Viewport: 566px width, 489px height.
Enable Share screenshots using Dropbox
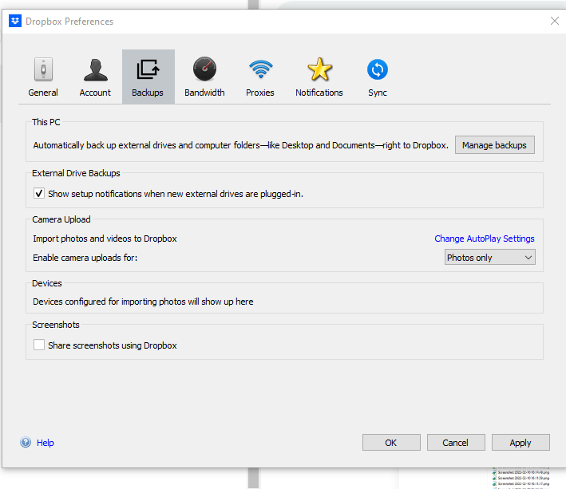click(x=39, y=345)
